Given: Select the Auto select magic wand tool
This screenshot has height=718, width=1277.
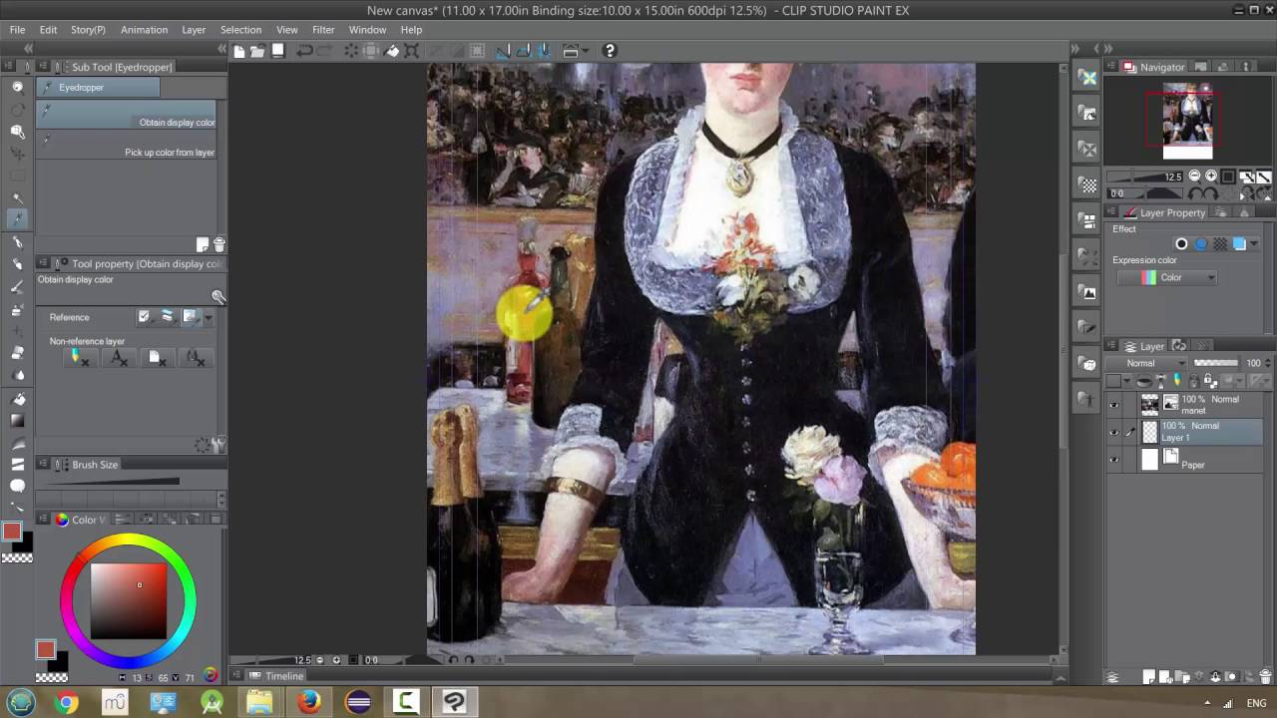Looking at the screenshot, I should (17, 196).
